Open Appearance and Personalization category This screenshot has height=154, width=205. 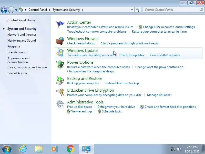pos(18,60)
